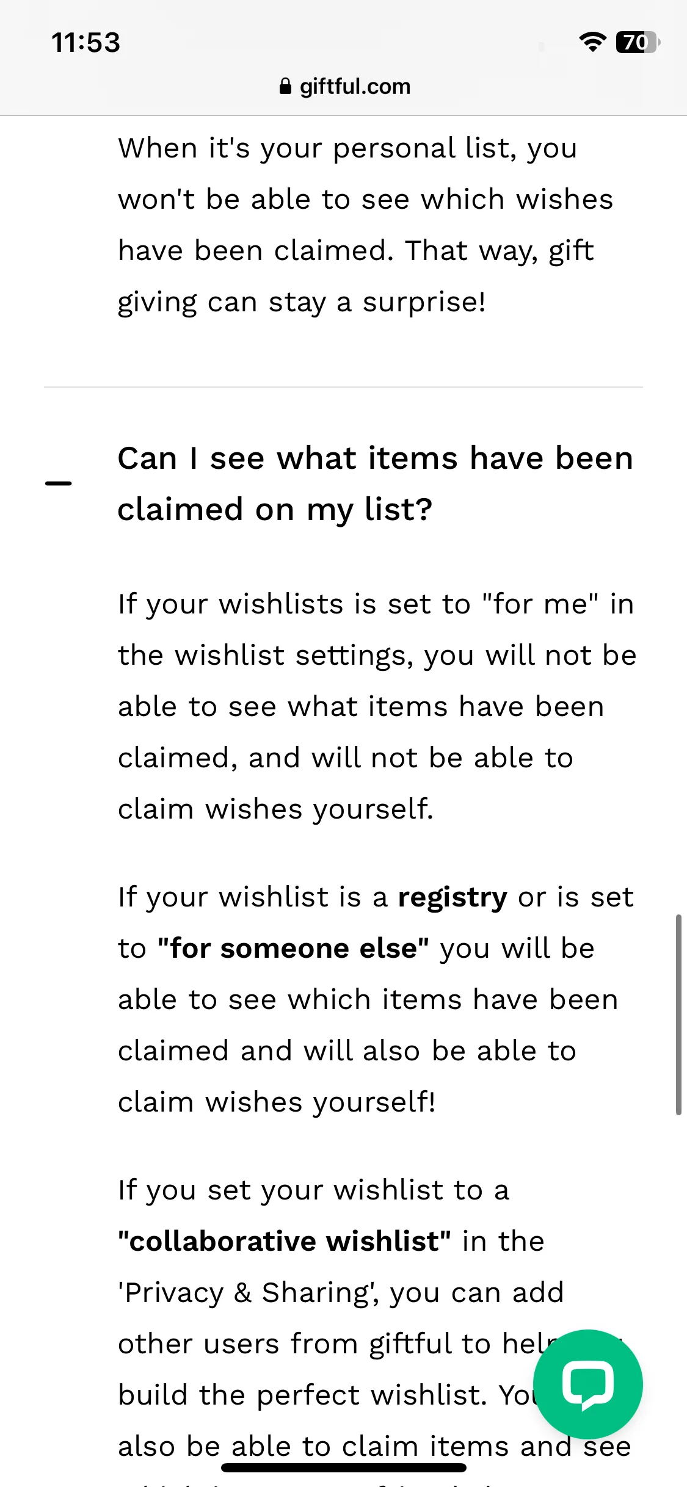Tap the 'gift giving can stay a surprise' text
The height and width of the screenshot is (1487, 687).
[356, 277]
